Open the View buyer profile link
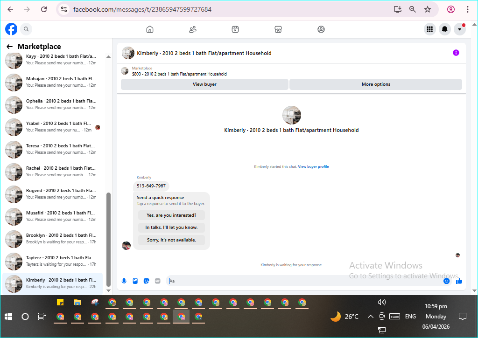Screen dimensions: 478x338 313,166
